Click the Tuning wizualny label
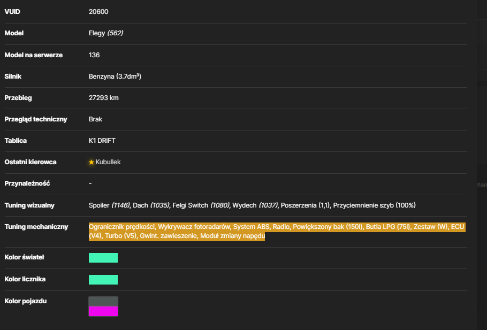Image resolution: width=487 pixels, height=330 pixels. 29,205
